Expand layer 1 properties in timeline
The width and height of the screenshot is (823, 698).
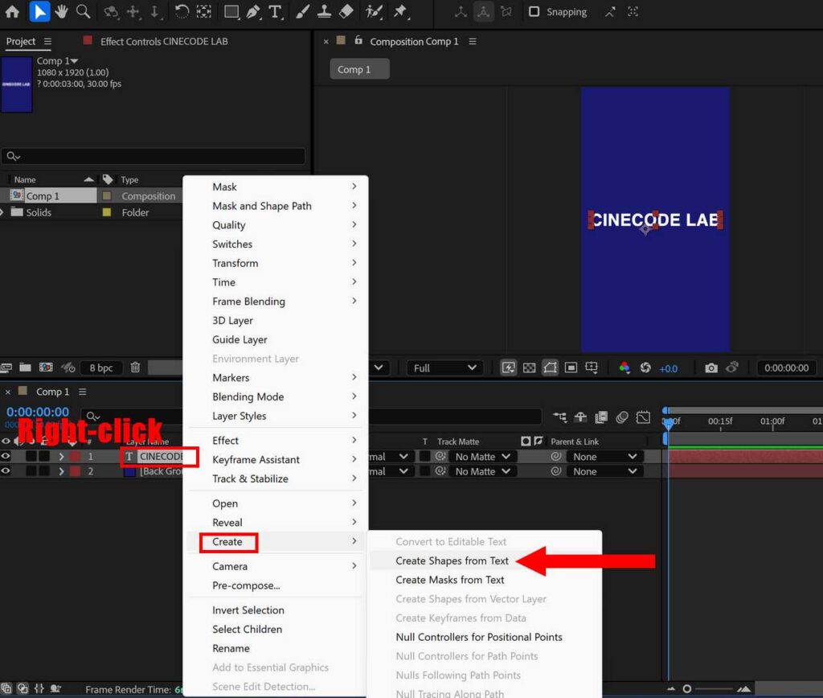click(61, 457)
